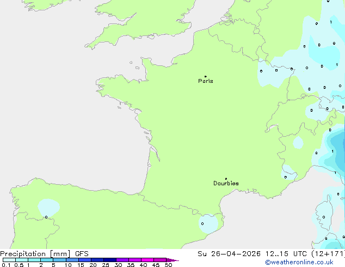Click the forecast offset '(12+171)' text
This screenshot has height=267, width=345.
click(x=328, y=253)
